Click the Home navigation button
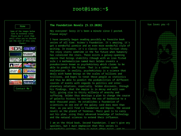 22,27
